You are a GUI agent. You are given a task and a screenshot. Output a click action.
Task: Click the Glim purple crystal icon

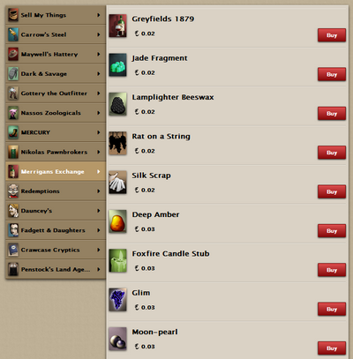pos(117,300)
